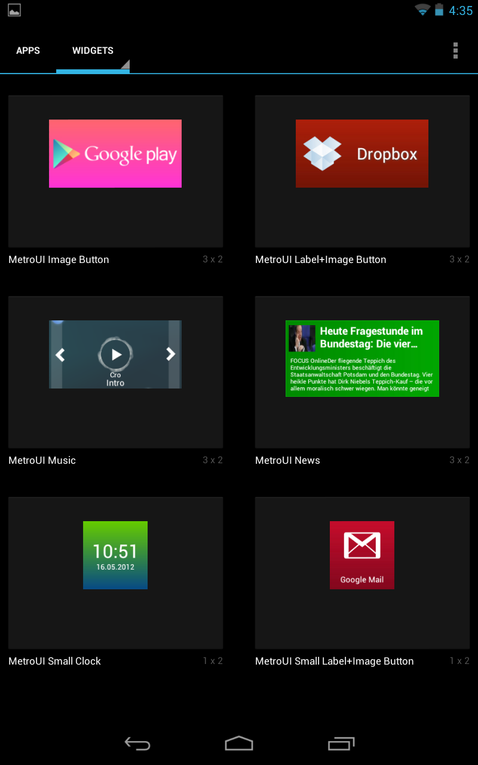Click "MetroUI Label+Image Button" label
The width and height of the screenshot is (478, 765).
321,259
